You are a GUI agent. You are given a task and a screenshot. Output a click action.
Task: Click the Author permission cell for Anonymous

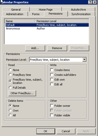click(x=41, y=28)
